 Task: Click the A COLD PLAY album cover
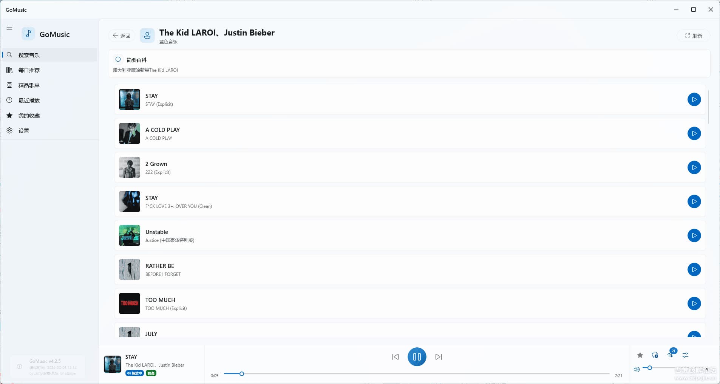tap(130, 133)
